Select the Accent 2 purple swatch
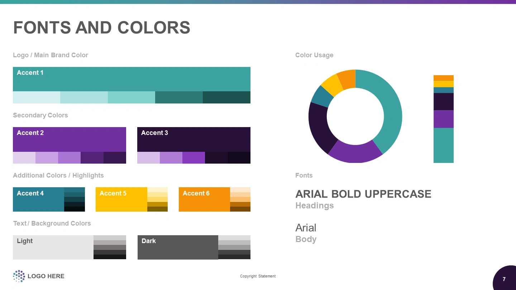The height and width of the screenshot is (290, 516). 70,139
